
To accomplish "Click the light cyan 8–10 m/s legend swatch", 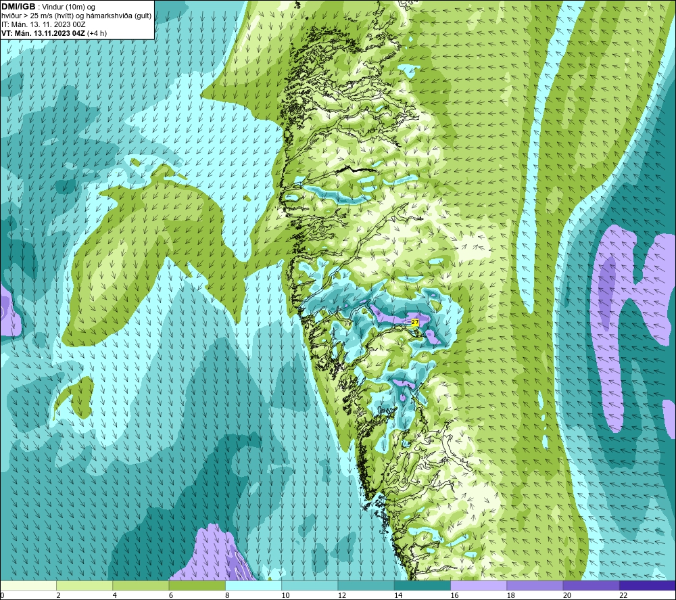I will coord(254,585).
